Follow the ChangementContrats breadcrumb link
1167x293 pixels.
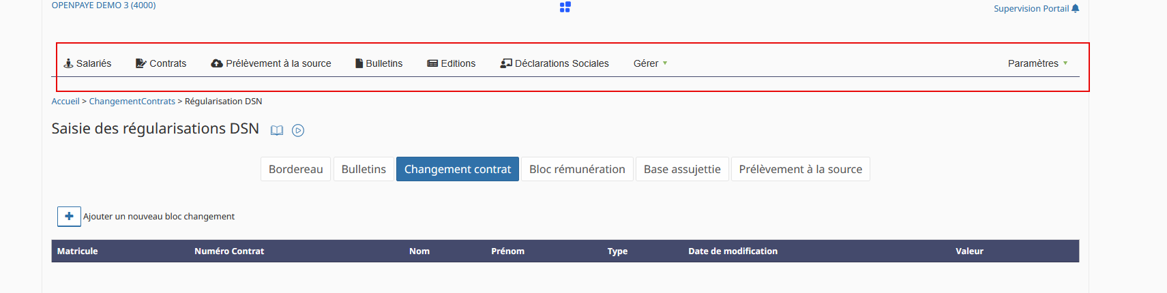coord(132,101)
